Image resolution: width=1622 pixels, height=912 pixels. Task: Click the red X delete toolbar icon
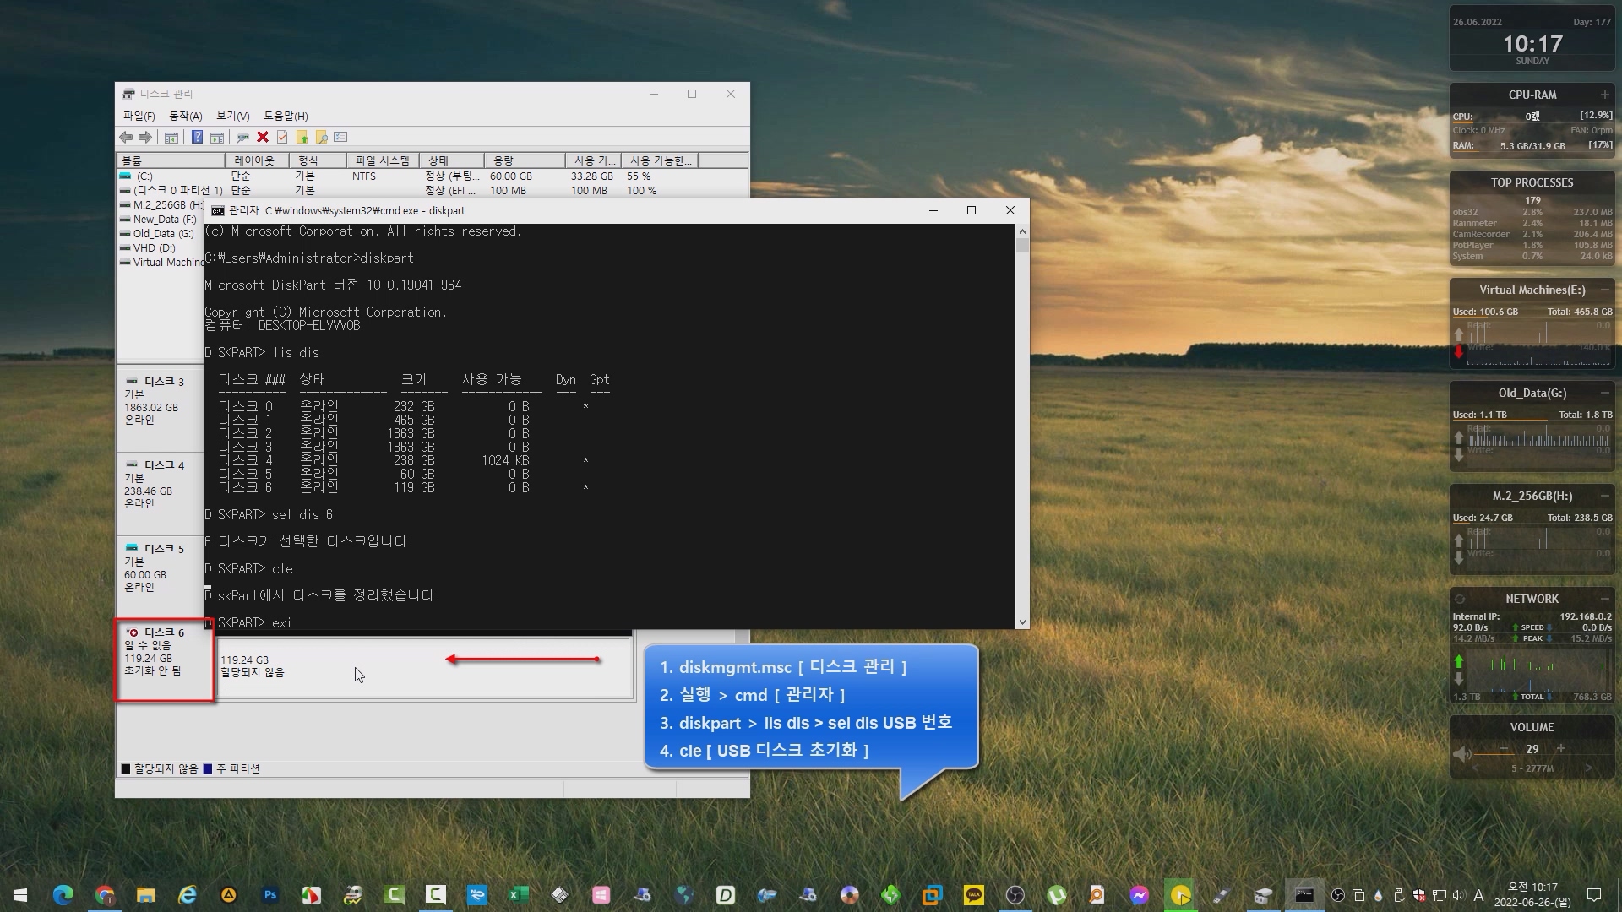263,137
